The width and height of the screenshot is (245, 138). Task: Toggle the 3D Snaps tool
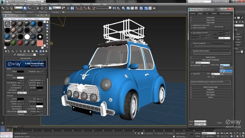(77, 8)
